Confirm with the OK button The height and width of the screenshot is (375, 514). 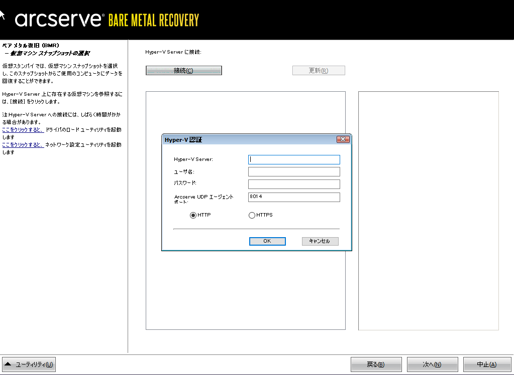click(x=267, y=241)
